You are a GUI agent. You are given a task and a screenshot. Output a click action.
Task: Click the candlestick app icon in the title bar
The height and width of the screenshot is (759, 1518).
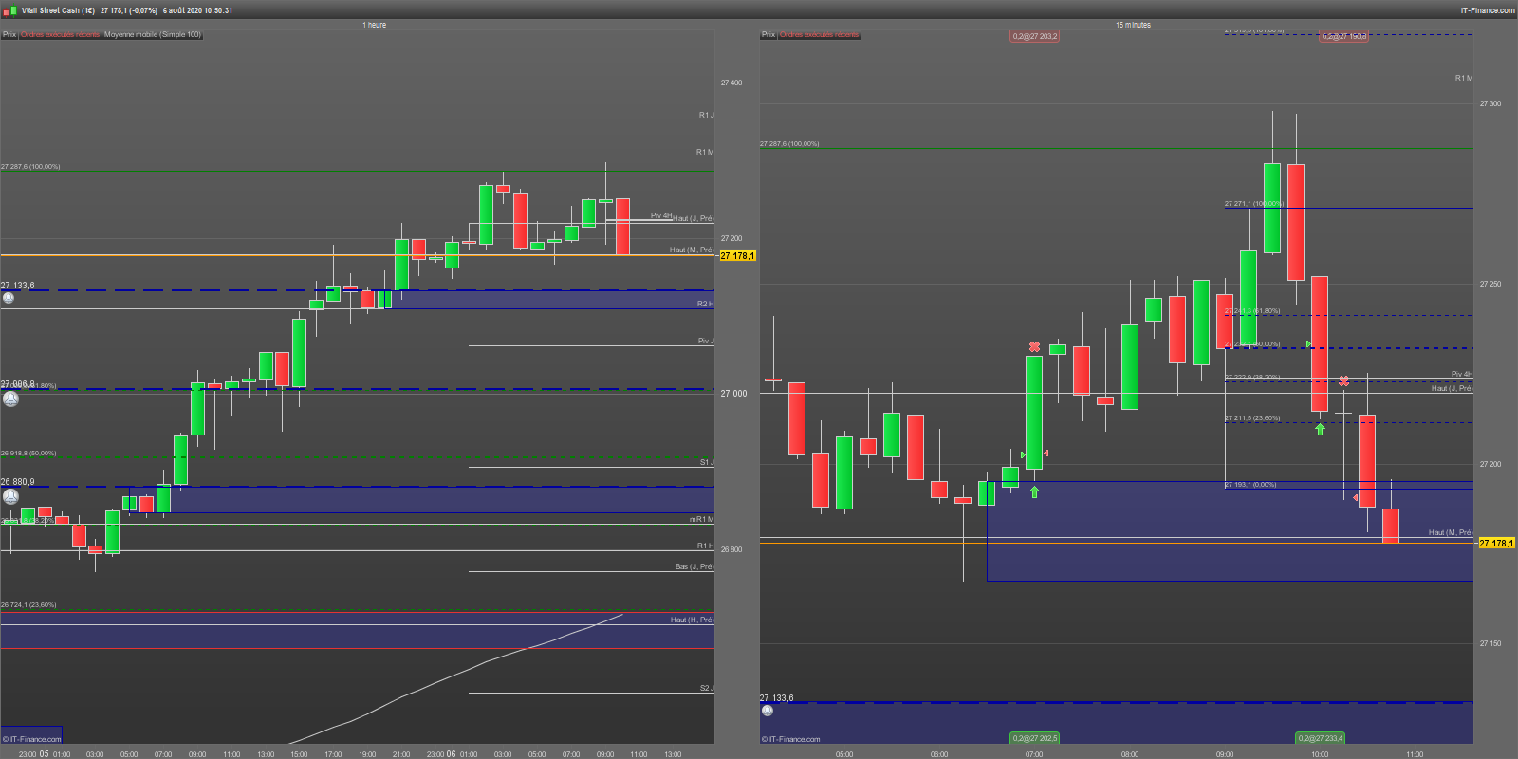9,10
